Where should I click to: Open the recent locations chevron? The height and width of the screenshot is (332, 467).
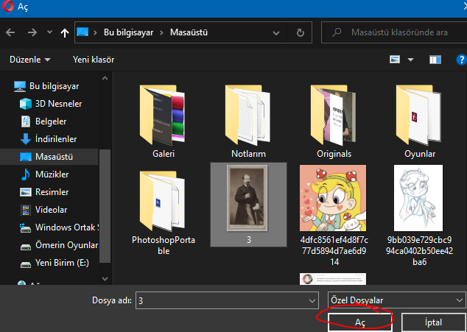click(49, 32)
